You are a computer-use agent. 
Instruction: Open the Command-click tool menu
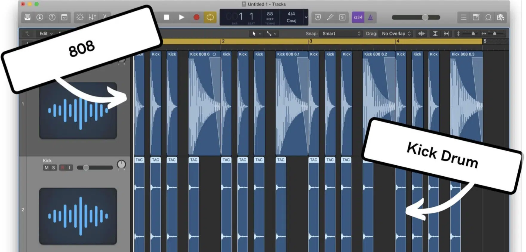click(272, 34)
